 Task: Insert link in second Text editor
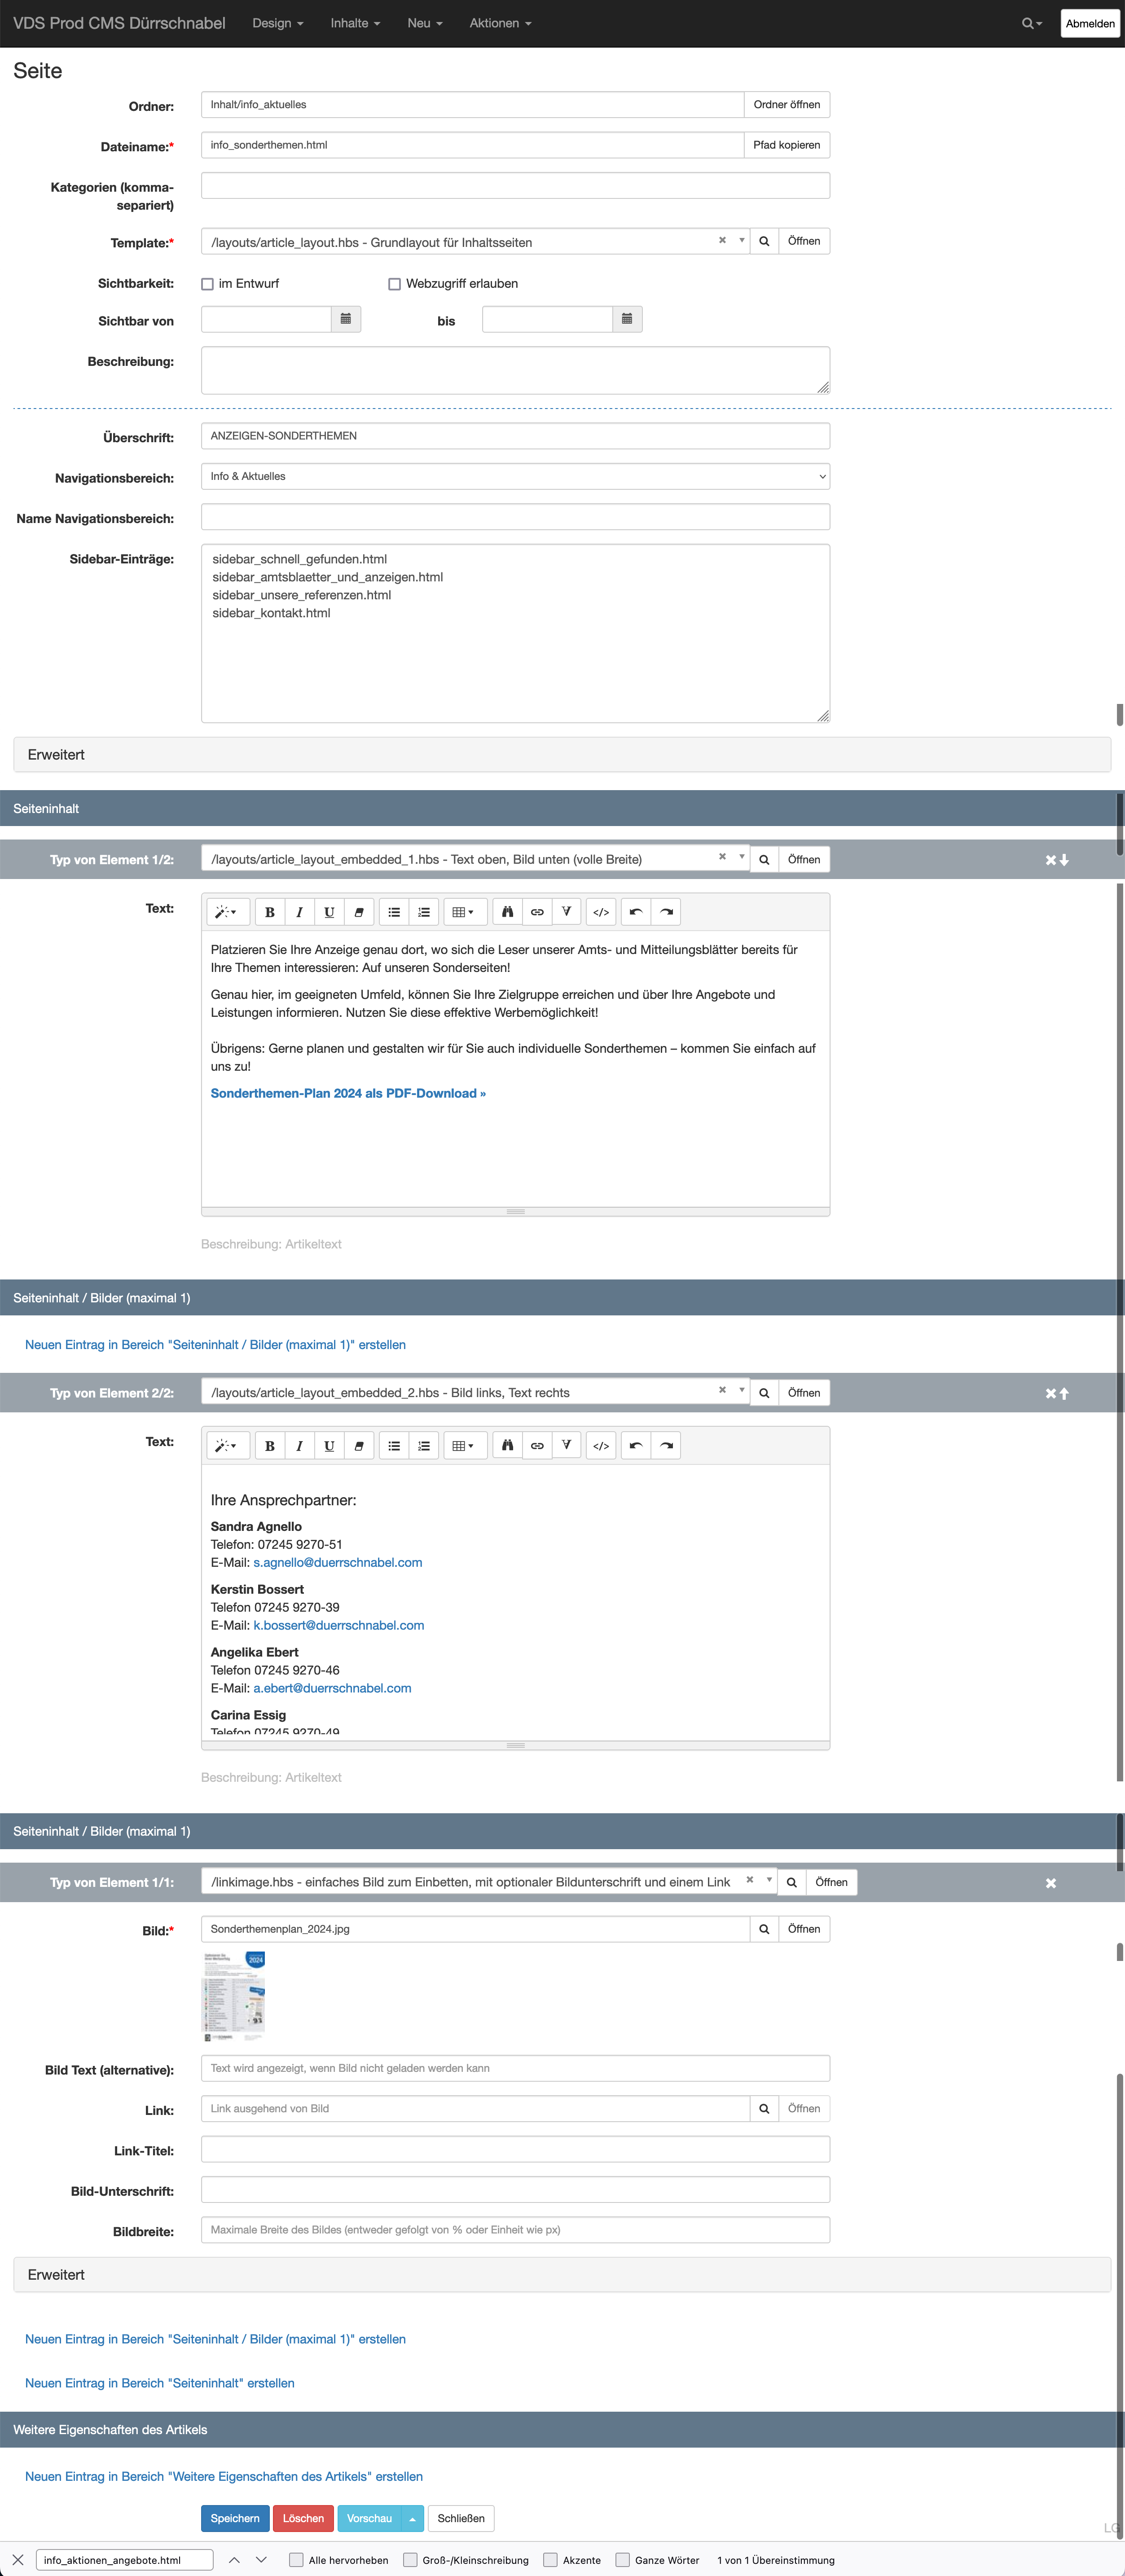click(x=537, y=1446)
